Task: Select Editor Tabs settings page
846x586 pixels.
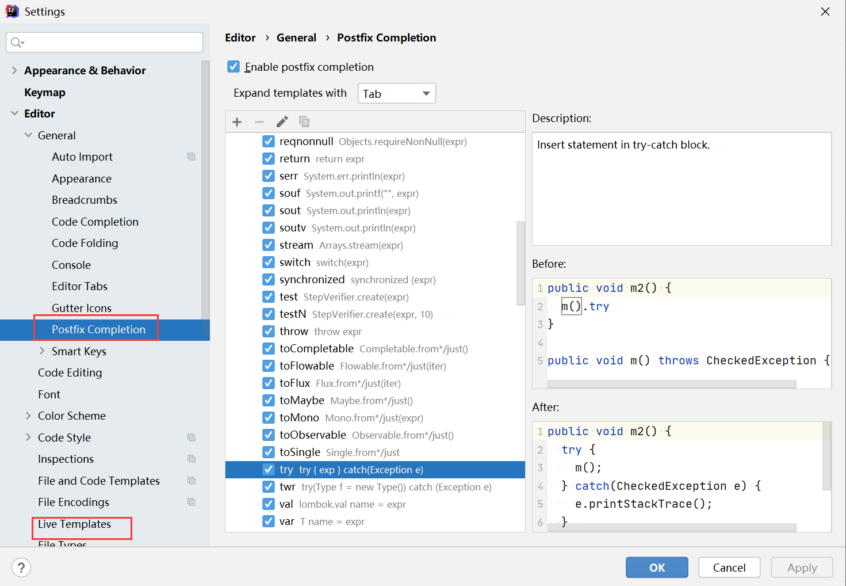Action: pos(79,286)
